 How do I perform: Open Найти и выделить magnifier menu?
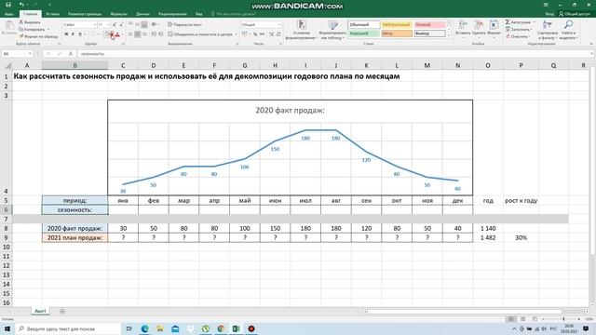pos(568,30)
